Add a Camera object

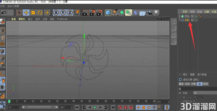[x=149, y=13]
